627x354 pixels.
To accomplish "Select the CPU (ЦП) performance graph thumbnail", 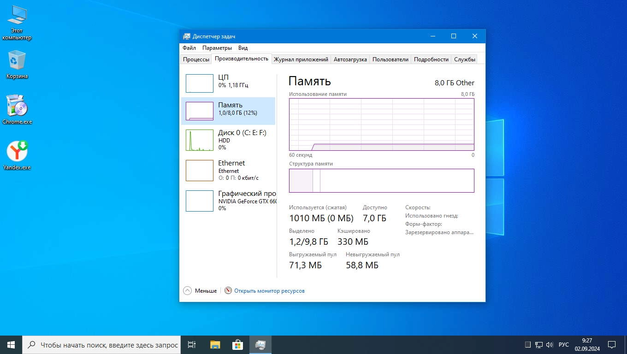I will (x=199, y=83).
